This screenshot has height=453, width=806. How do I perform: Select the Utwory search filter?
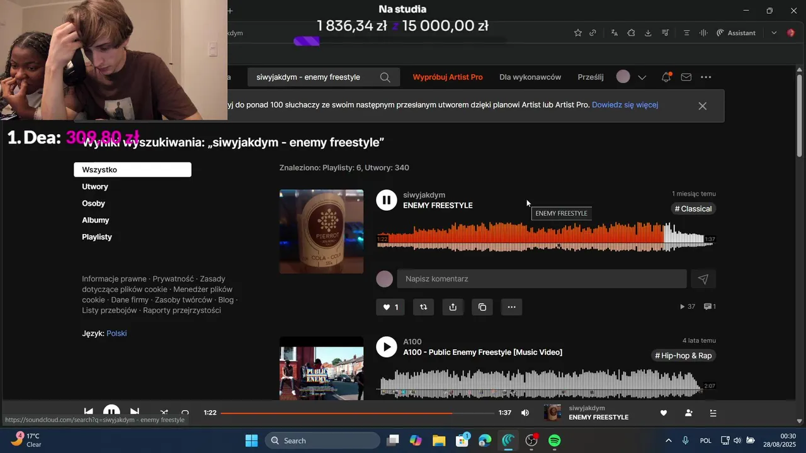(95, 186)
